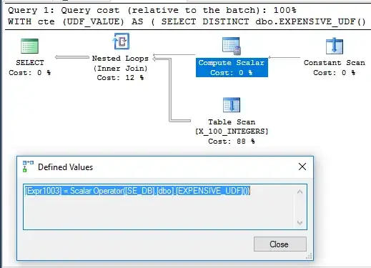Click the Defined Values dialog title icon
Image resolution: width=371 pixels, height=268 pixels.
(x=28, y=167)
